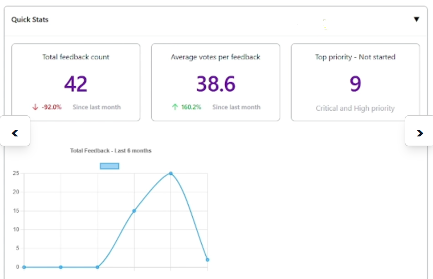Click the Total Feedback - Last 6 months title
The height and width of the screenshot is (279, 433).
111,151
